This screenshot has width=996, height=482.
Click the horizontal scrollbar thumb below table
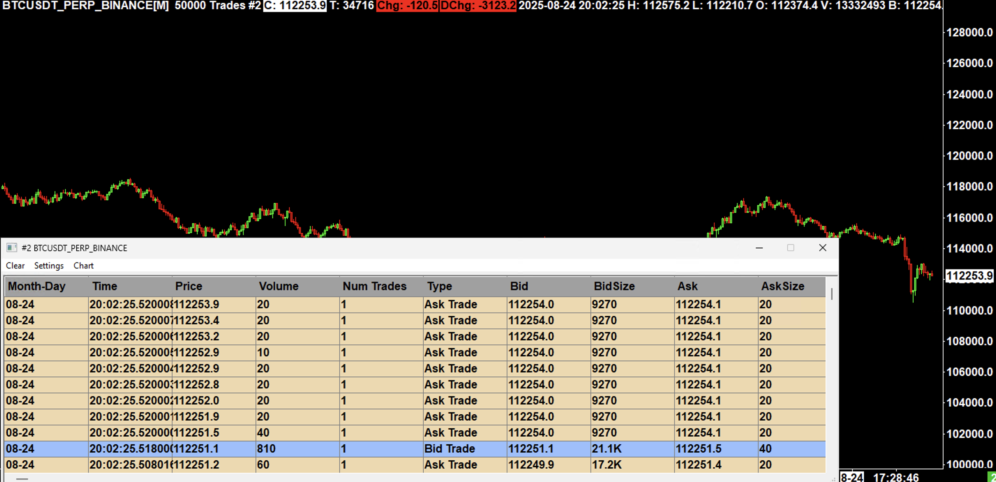tap(22, 479)
